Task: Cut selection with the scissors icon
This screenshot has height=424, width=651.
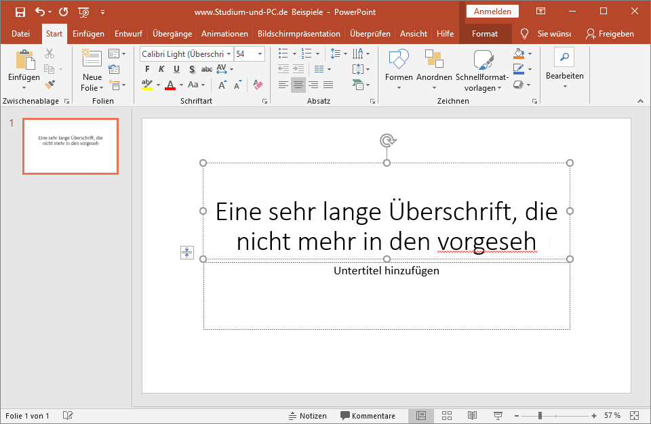Action: point(50,54)
